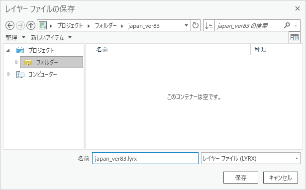Toggle the details panel view icon
This screenshot has width=306, height=190.
pos(294,37)
